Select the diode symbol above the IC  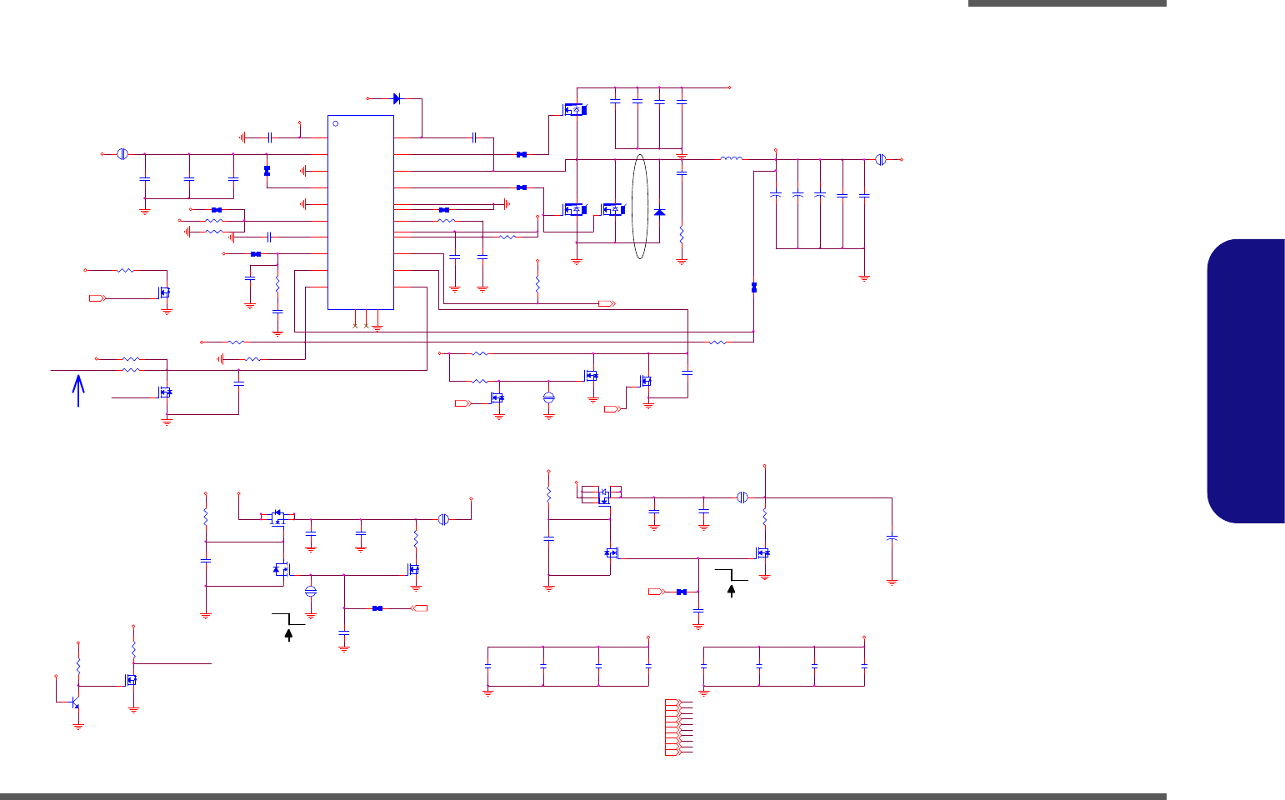point(397,98)
